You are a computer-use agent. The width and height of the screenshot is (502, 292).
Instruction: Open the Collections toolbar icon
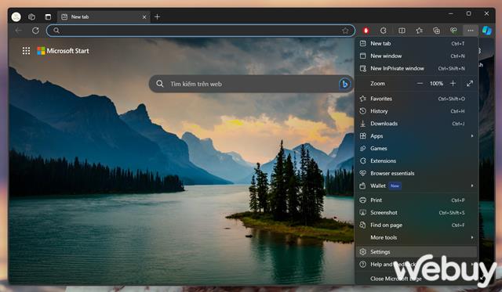pos(436,31)
